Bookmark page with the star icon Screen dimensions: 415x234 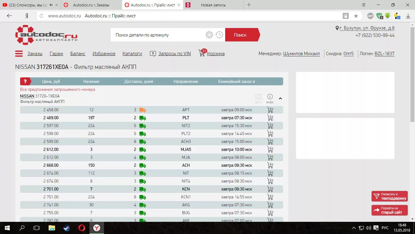coord(356,16)
